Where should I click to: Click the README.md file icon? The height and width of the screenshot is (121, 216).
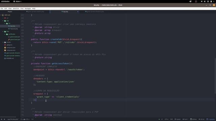(x=5, y=58)
